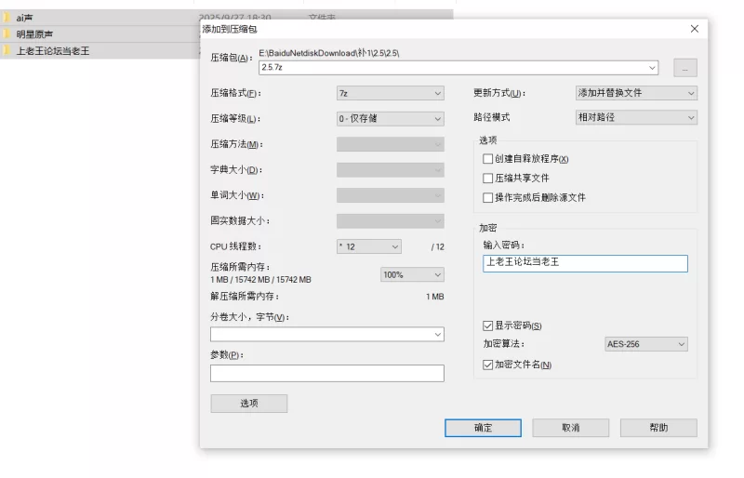Select the 上老王论坛当老王 folder icon
The image size is (744, 478).
click(x=7, y=51)
